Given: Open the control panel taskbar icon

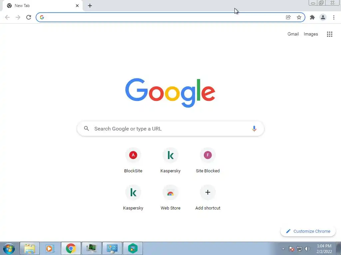Looking at the screenshot, I should click(112, 248).
